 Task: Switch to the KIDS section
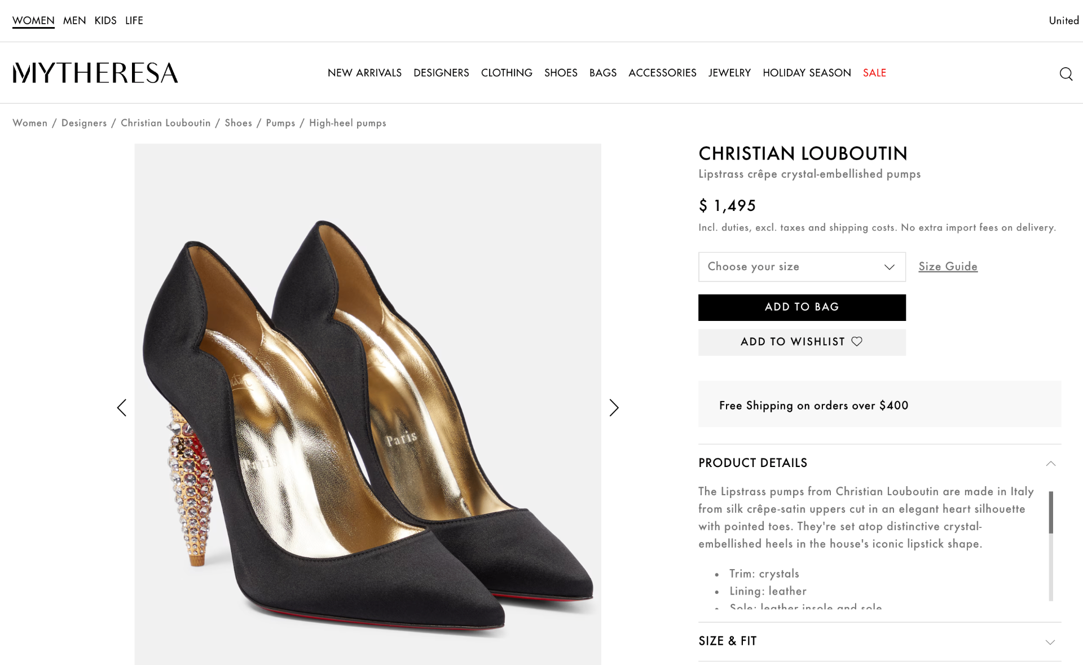[x=105, y=20]
